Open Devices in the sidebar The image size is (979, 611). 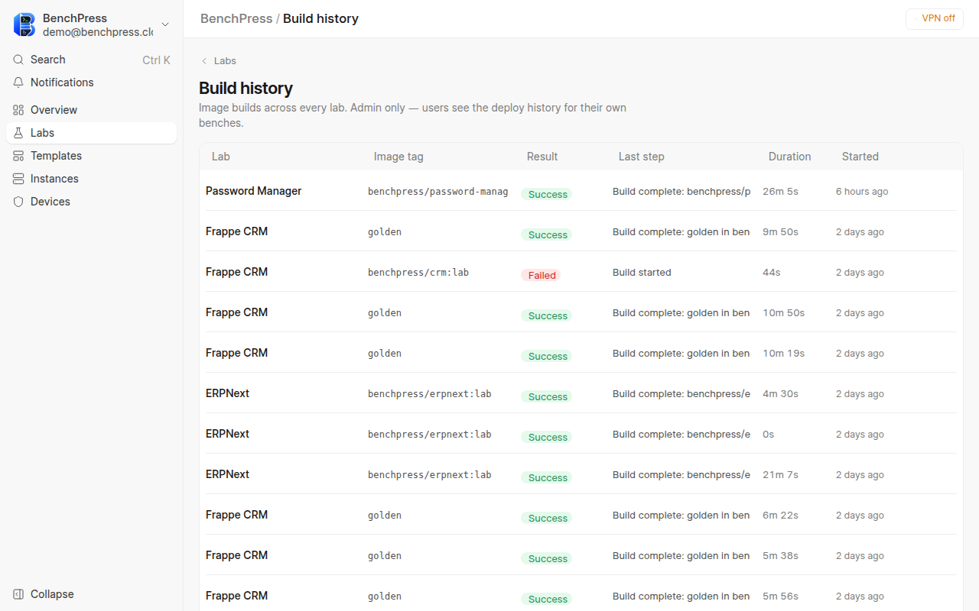[x=91, y=202]
